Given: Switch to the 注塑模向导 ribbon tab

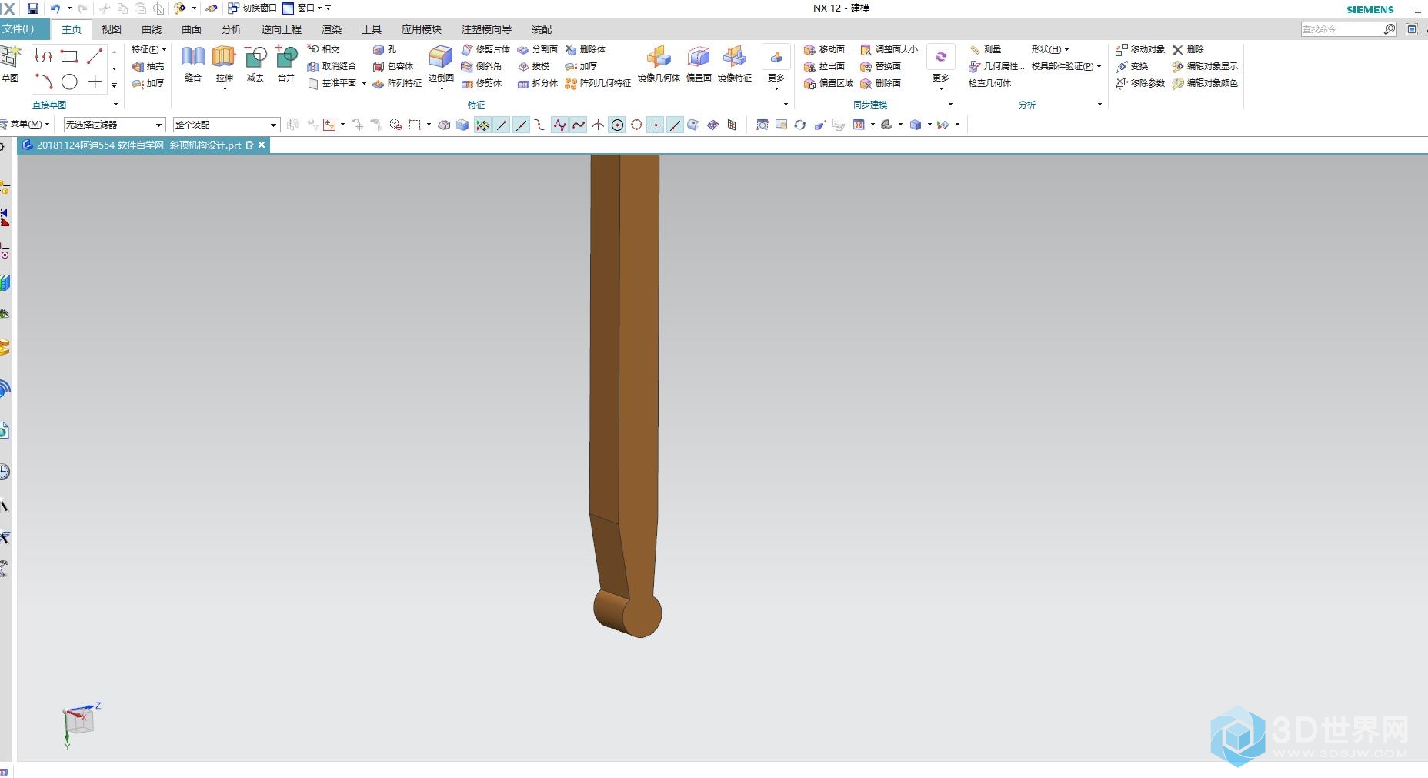Looking at the screenshot, I should click(486, 29).
